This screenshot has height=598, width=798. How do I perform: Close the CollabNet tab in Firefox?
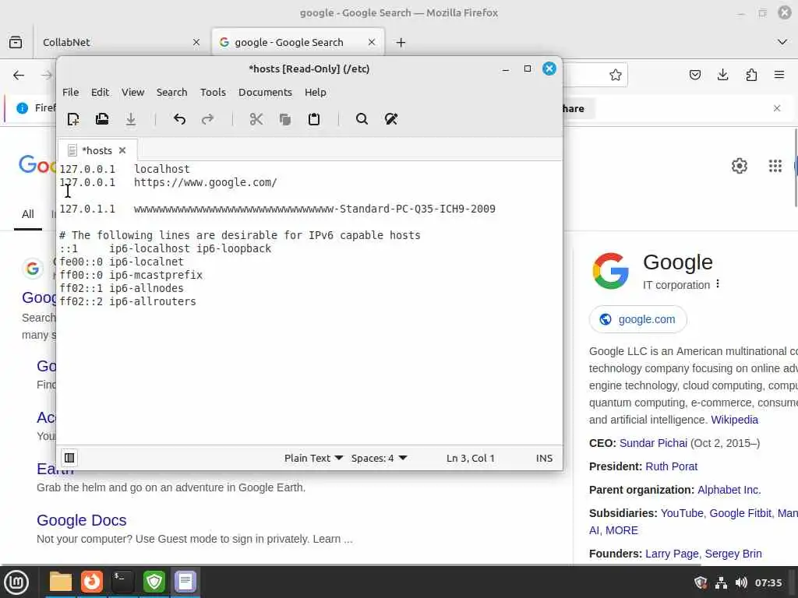196,42
